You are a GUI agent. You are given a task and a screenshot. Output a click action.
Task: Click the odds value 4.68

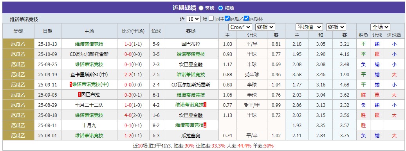tap(345, 84)
